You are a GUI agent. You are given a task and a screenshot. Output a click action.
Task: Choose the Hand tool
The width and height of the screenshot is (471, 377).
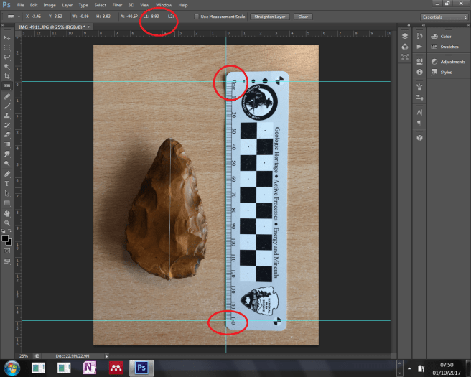click(x=7, y=213)
